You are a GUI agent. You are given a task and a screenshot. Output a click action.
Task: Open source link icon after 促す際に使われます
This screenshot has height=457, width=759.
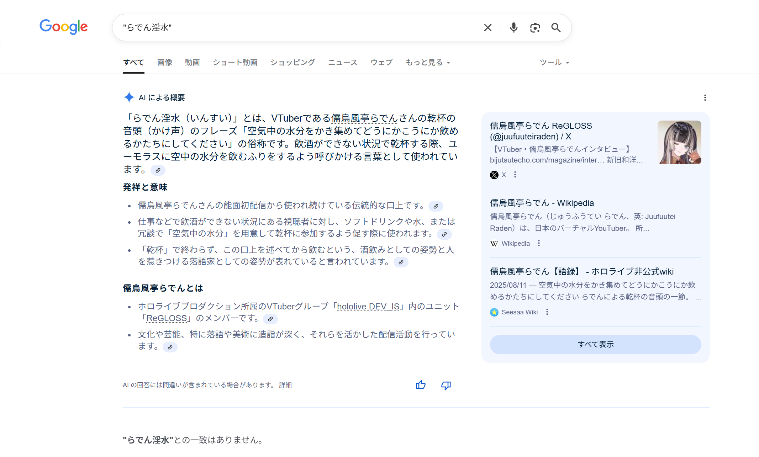[x=444, y=234]
